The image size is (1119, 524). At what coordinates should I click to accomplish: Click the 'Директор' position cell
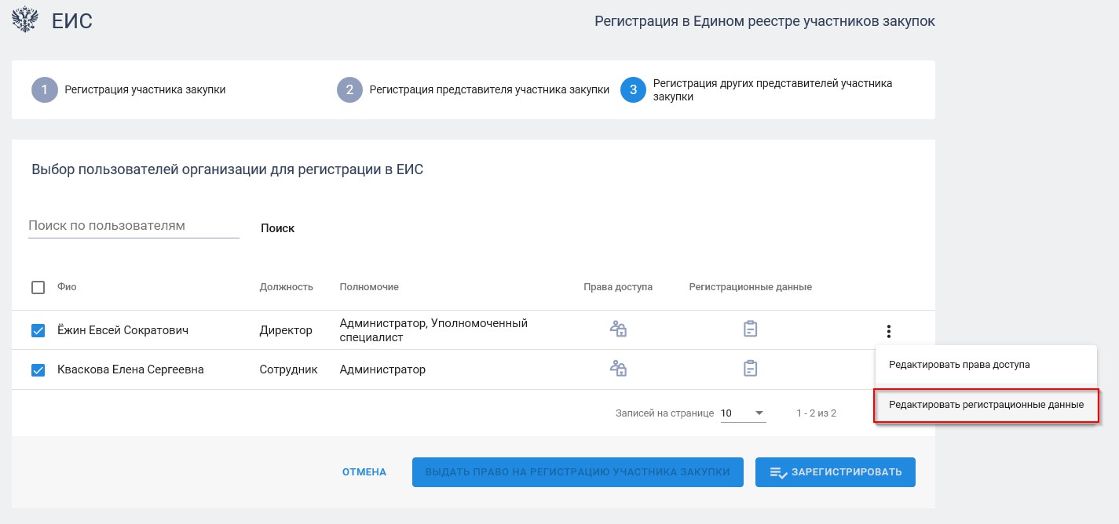(286, 330)
